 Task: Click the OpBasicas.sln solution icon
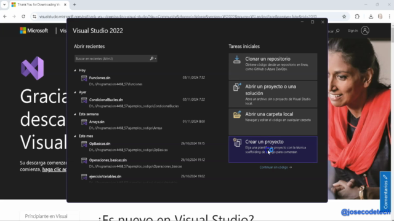(x=84, y=144)
